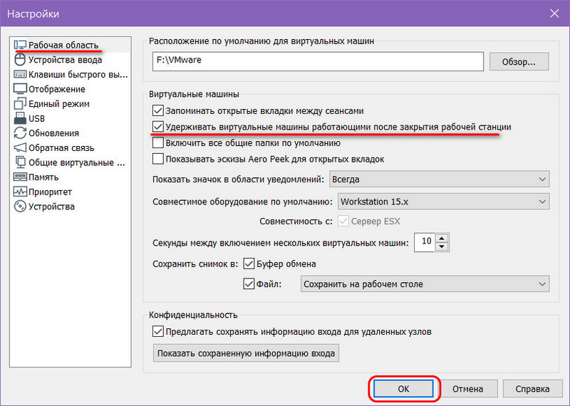Click the overlapping windows icon for Единый режим

click(x=20, y=103)
